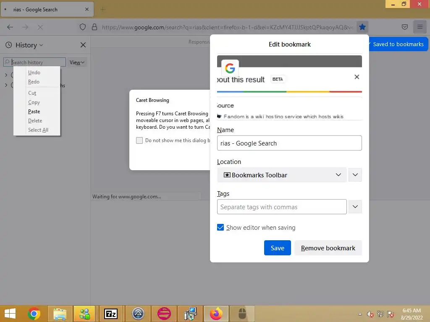Click the Firefox taskbar icon
430x322 pixels.
click(x=216, y=314)
